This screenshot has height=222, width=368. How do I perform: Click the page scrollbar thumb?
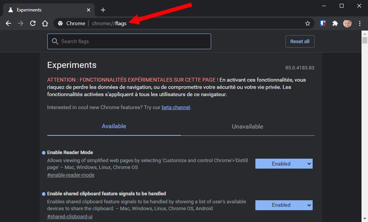pyautogui.click(x=365, y=40)
